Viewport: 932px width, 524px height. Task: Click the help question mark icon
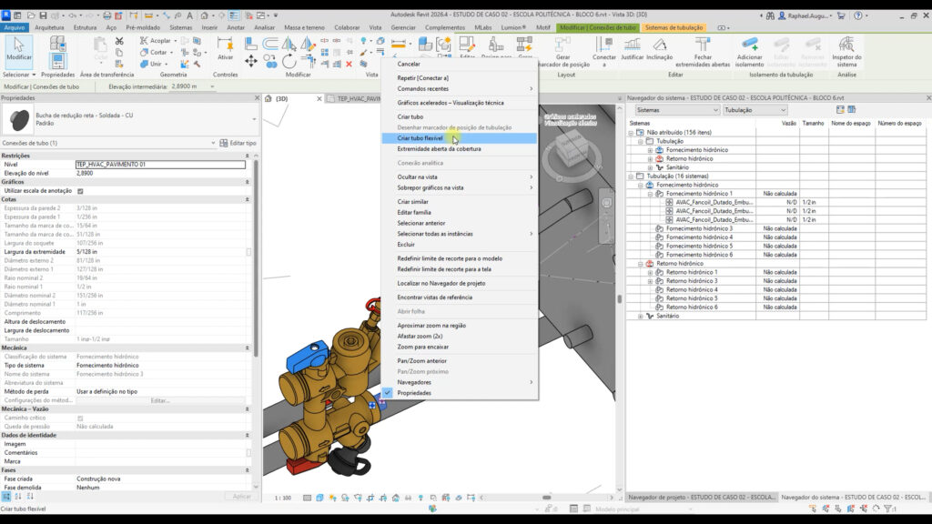pos(857,16)
